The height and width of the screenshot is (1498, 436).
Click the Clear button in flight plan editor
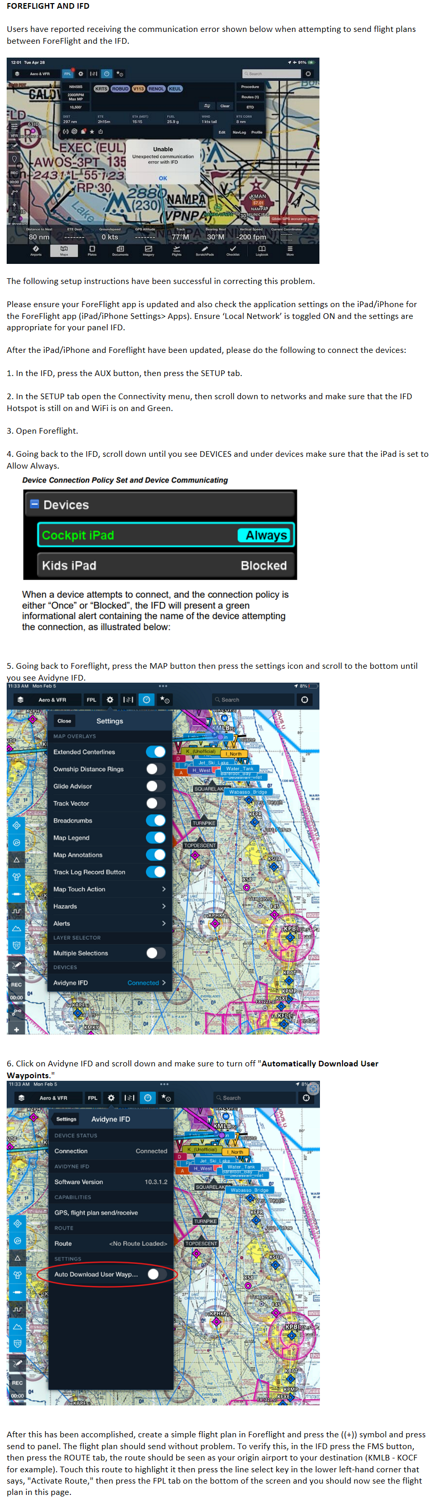click(x=225, y=106)
